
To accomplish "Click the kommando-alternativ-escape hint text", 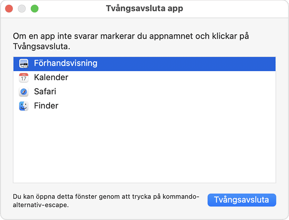I will pos(106,200).
